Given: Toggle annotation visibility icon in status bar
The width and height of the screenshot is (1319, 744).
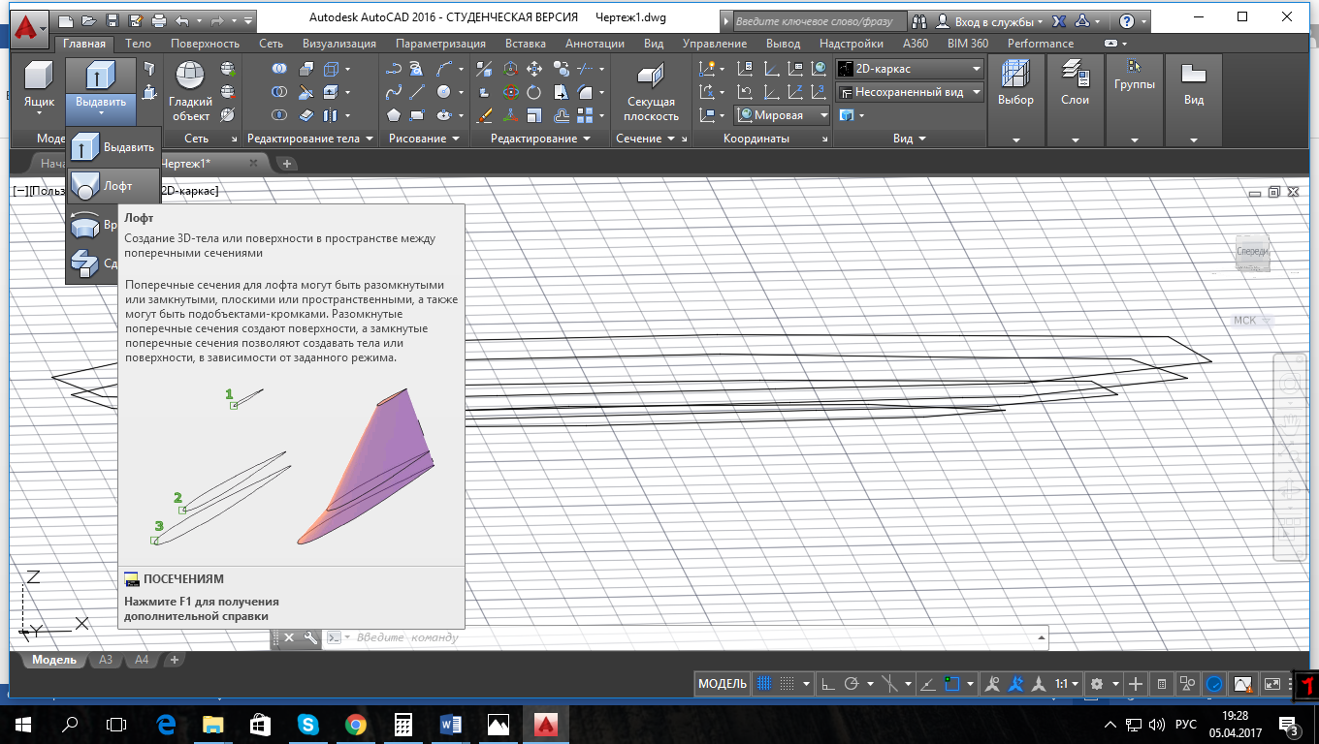Looking at the screenshot, I should click(x=991, y=683).
